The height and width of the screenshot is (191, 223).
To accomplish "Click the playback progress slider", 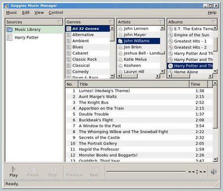I will [x=146, y=172].
